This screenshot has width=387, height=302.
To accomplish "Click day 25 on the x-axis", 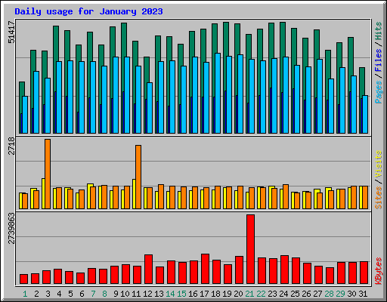I will pos(295,294).
